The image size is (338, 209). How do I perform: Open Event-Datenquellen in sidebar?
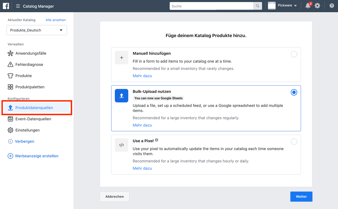click(x=33, y=119)
